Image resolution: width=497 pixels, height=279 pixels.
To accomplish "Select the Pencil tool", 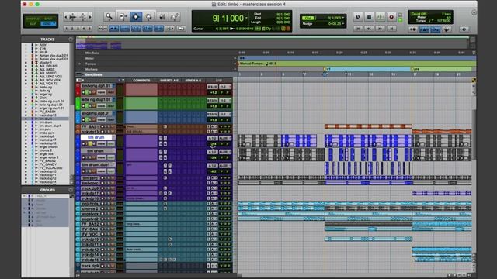I will [175, 16].
